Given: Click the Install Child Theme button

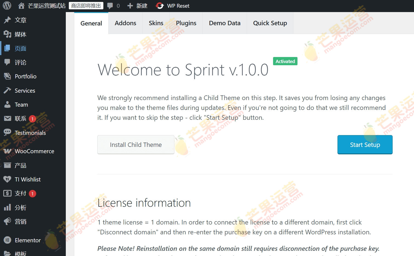Looking at the screenshot, I should 136,144.
